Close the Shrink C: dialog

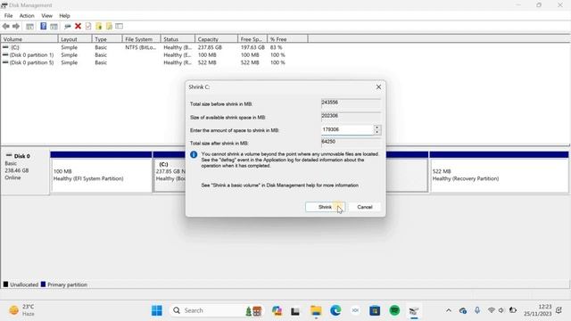point(378,87)
